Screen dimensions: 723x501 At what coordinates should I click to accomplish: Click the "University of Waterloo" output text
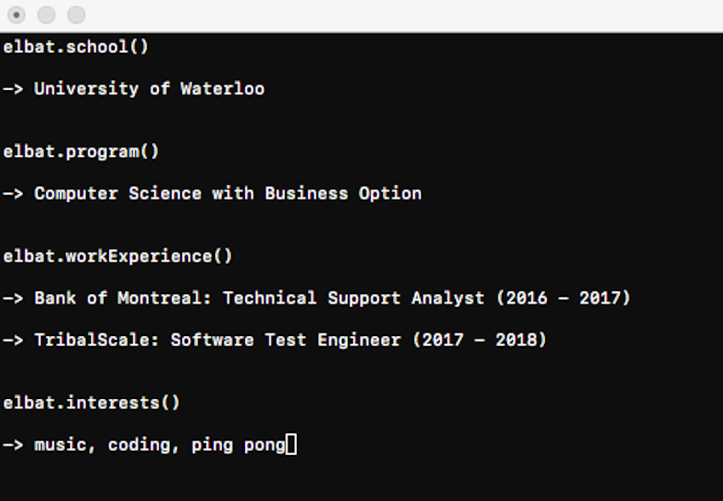(x=149, y=88)
